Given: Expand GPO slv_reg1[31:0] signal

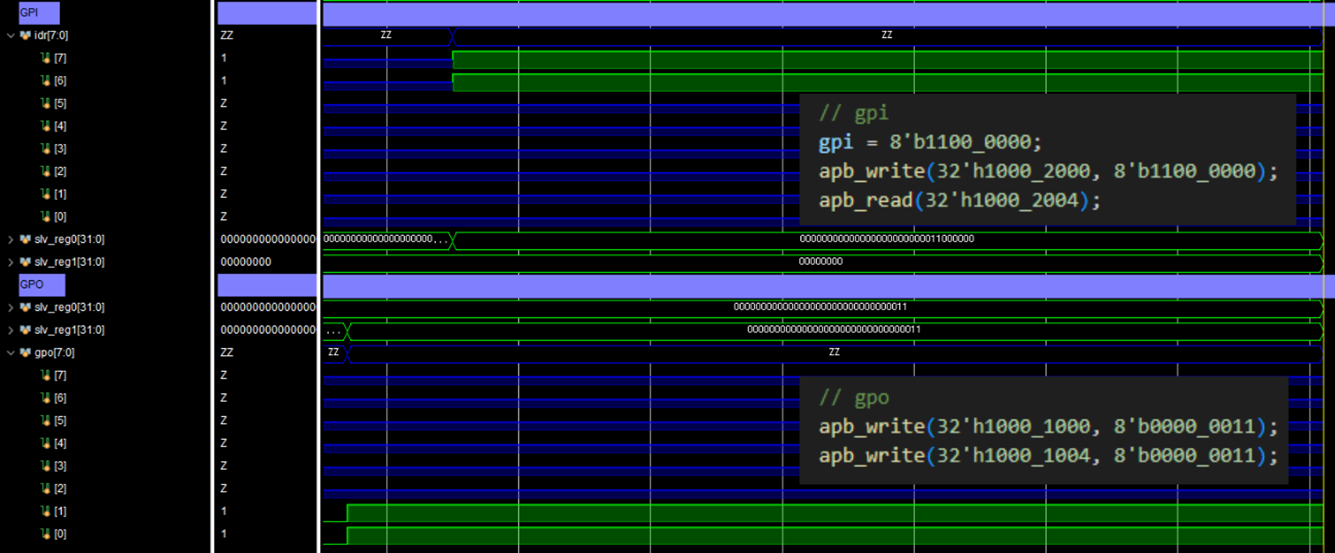Looking at the screenshot, I should click(x=10, y=330).
